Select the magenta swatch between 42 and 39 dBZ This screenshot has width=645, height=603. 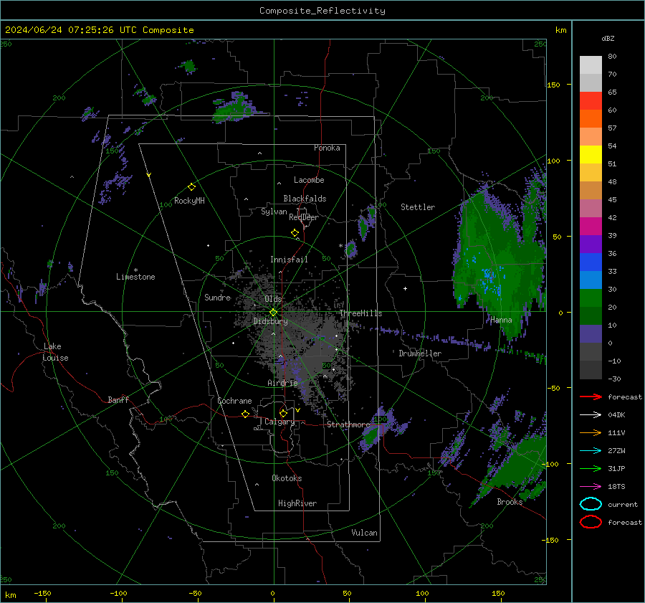tap(591, 227)
